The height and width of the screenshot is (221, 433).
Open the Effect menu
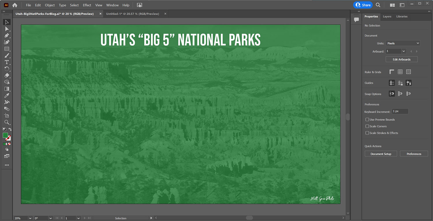(87, 5)
